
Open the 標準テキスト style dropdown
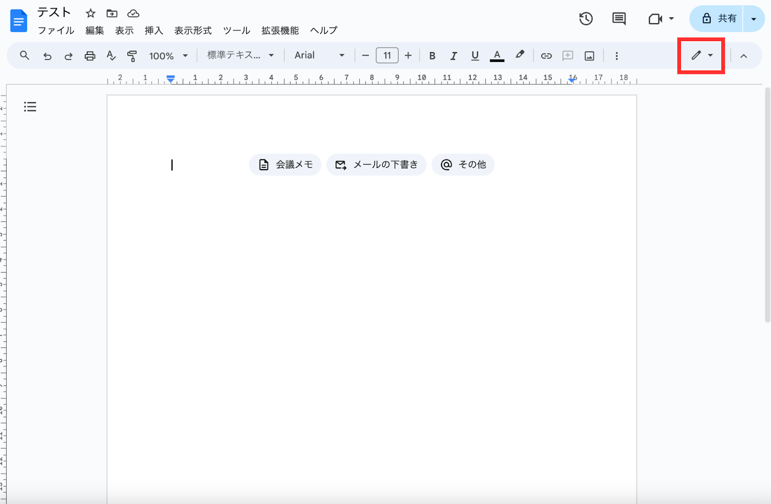(x=240, y=55)
